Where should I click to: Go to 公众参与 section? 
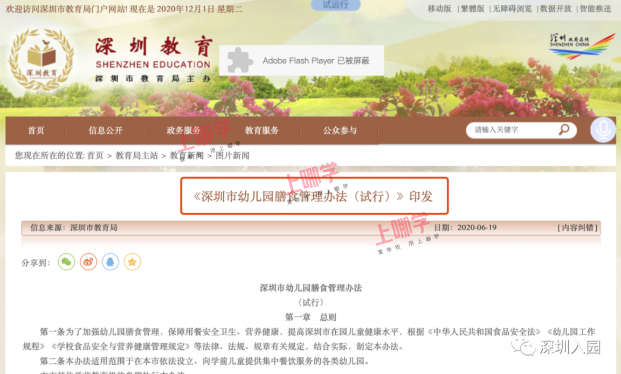(x=340, y=130)
